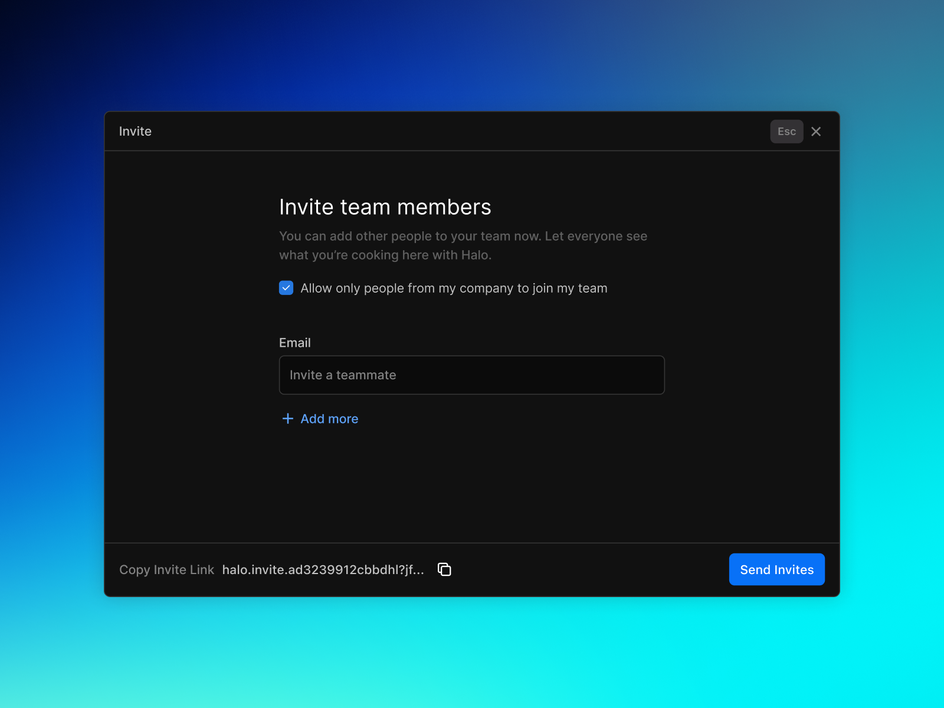Click the Invite title in the header bar
Viewport: 944px width, 708px height.
point(135,131)
